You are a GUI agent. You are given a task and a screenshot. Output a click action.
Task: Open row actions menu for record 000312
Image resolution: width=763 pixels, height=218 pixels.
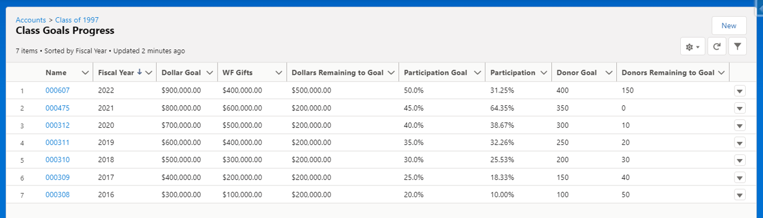point(740,125)
